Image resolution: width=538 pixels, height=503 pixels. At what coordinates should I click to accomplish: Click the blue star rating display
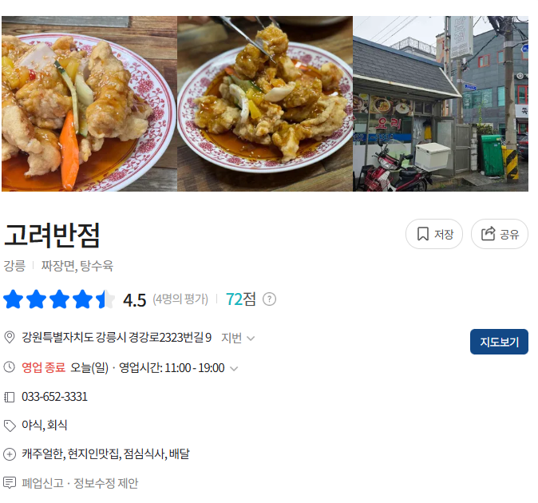[x=59, y=299]
